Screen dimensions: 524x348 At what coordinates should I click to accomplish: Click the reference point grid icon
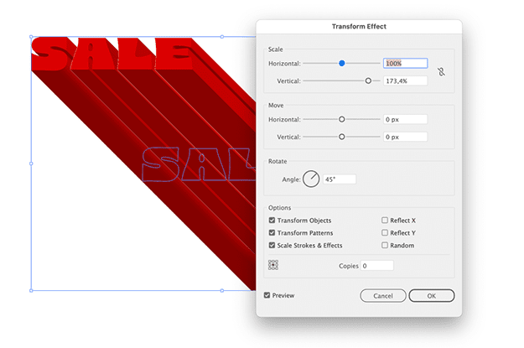[273, 265]
